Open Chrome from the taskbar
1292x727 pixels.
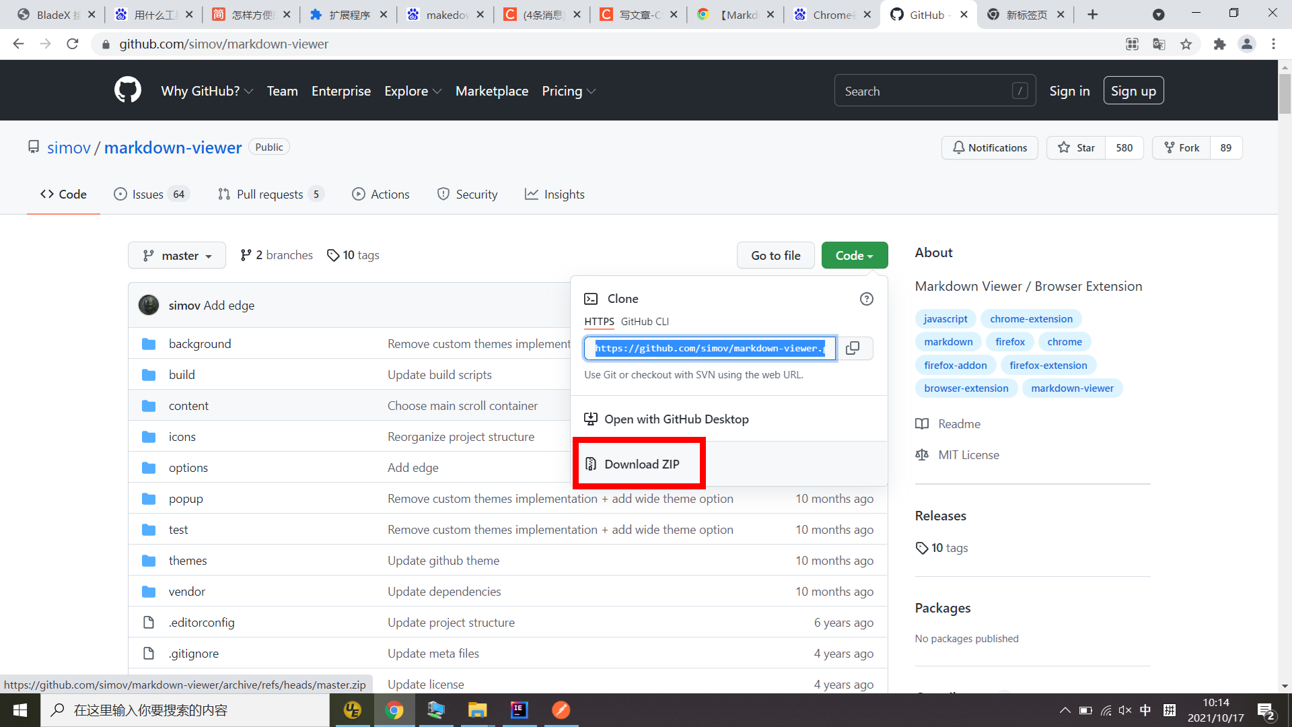(394, 710)
